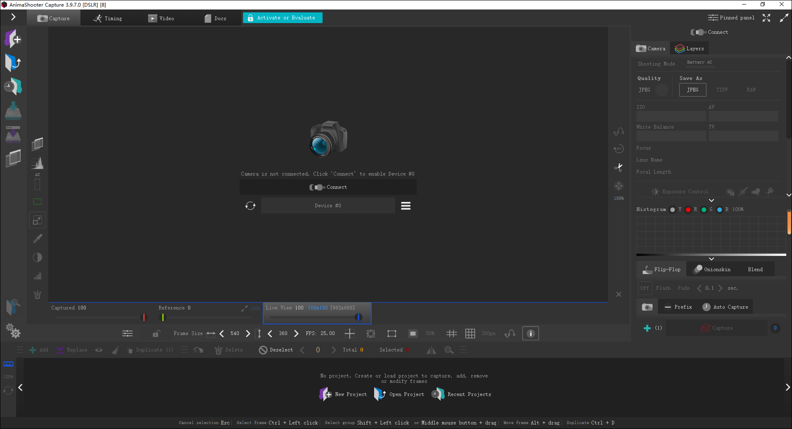This screenshot has width=792, height=429.
Task: Select RAW under Save As
Action: (751, 90)
